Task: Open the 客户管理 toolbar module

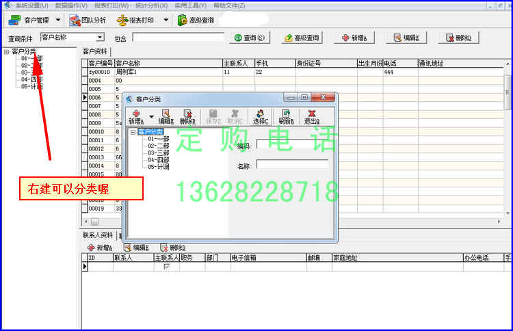Action: click(x=29, y=21)
